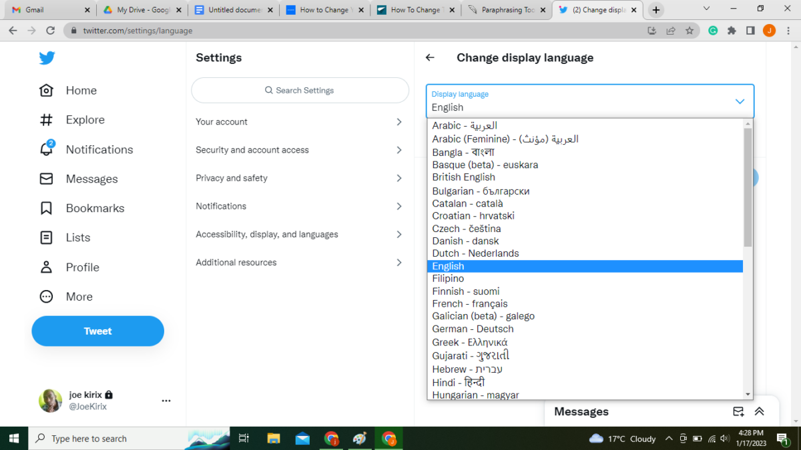Screen dimensions: 801x450
Task: Choose the highlighted English option
Action: click(x=585, y=266)
